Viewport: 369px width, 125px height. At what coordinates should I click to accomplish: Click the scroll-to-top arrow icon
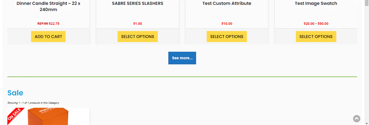[357, 119]
